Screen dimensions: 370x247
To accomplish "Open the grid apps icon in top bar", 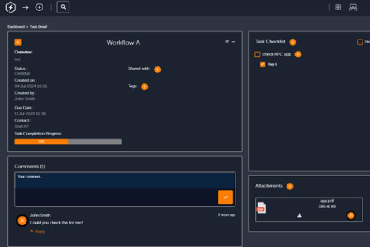I will [x=338, y=7].
